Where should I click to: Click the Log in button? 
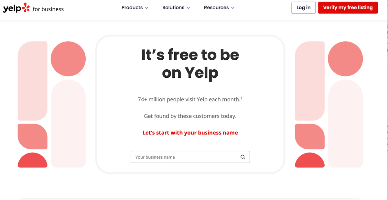(x=303, y=7)
